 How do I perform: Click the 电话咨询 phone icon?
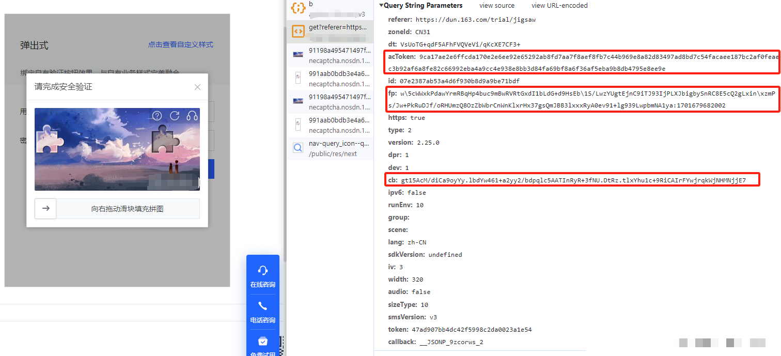(x=262, y=306)
